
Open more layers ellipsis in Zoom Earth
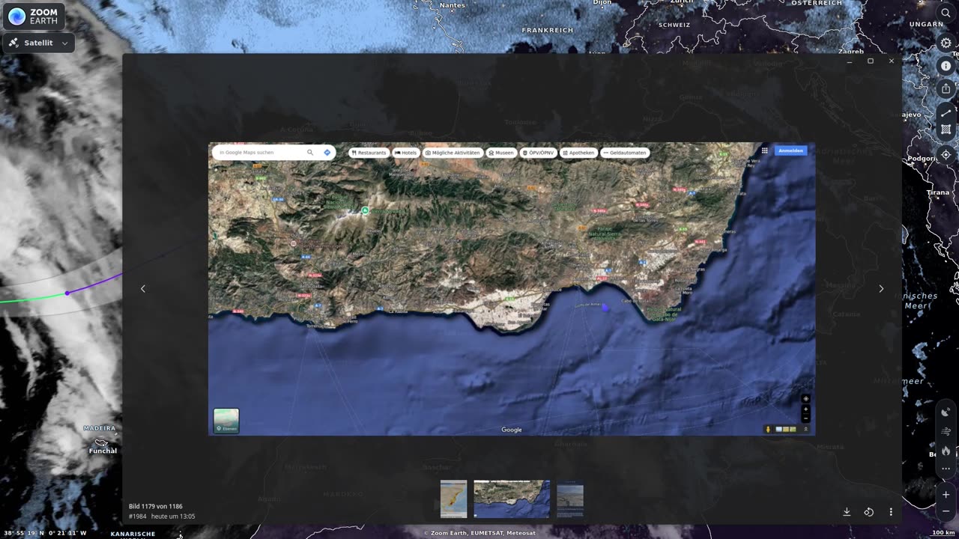[946, 469]
